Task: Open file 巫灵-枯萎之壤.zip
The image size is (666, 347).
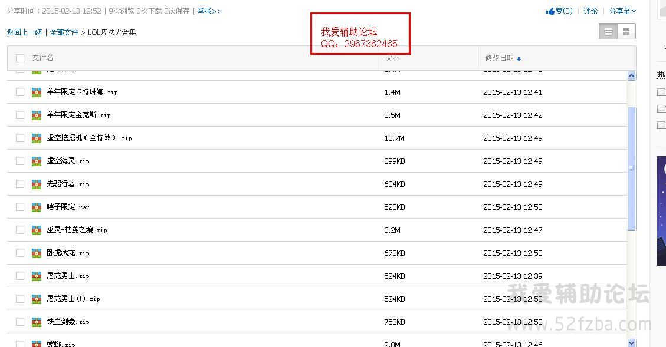Action: click(77, 230)
